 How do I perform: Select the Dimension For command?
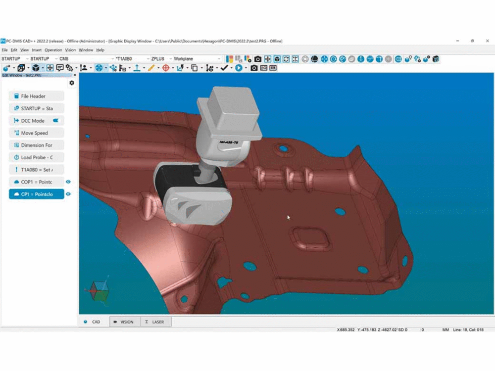(36, 145)
